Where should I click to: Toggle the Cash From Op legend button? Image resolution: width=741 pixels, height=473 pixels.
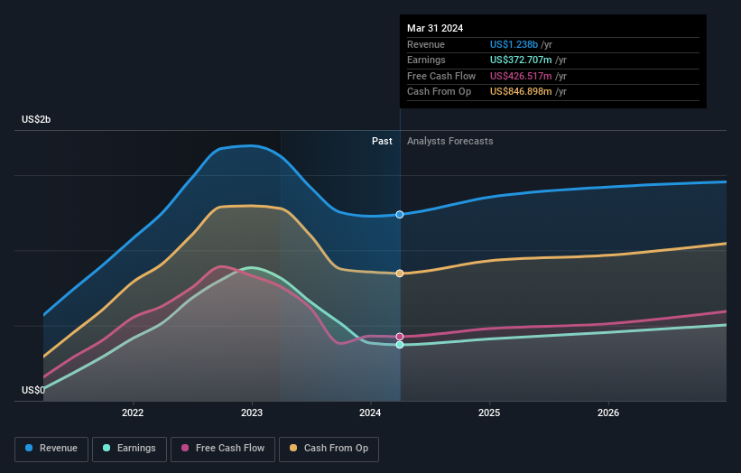pos(329,449)
